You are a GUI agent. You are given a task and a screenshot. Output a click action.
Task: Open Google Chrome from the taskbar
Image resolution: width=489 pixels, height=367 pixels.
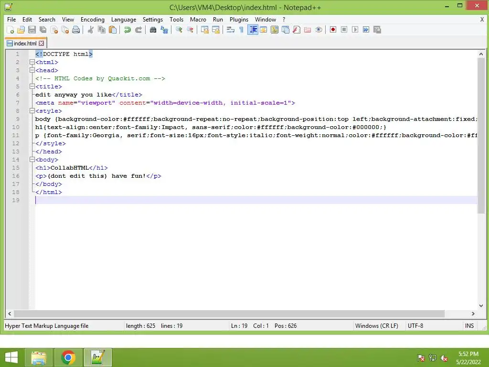(68, 357)
